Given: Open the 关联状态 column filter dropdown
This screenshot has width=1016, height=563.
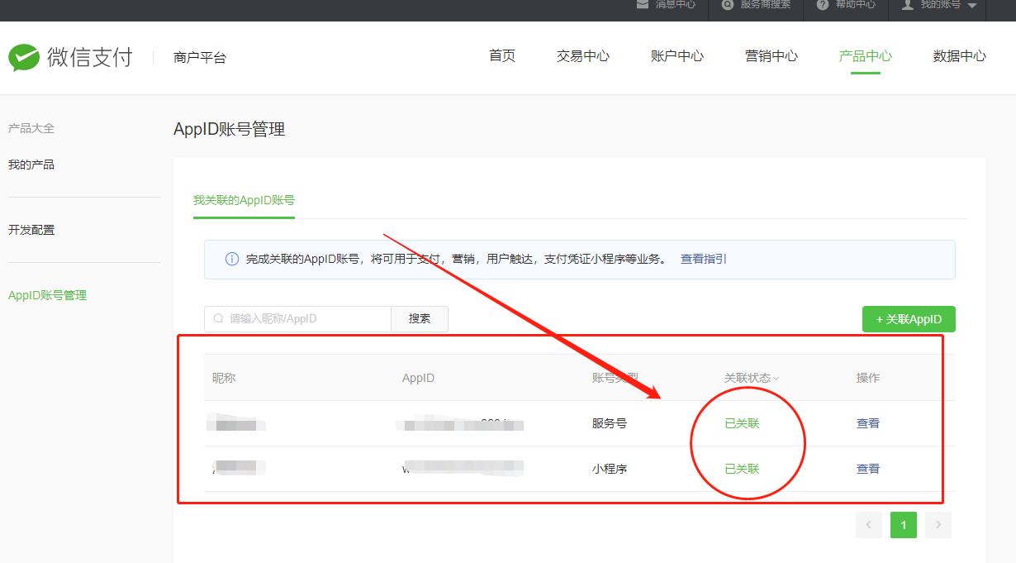Looking at the screenshot, I should pyautogui.click(x=776, y=379).
